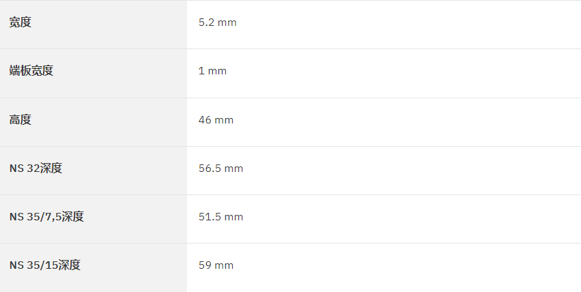
Task: Click empty area in 端板宽度 value row
Action: 408,73
